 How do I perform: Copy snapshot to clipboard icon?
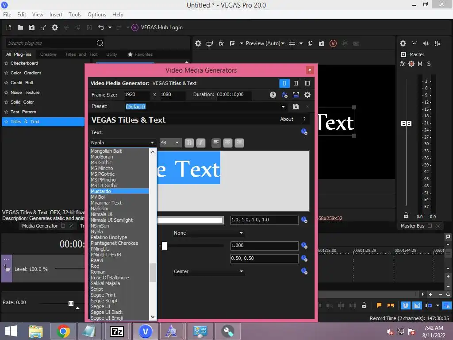tap(310, 43)
